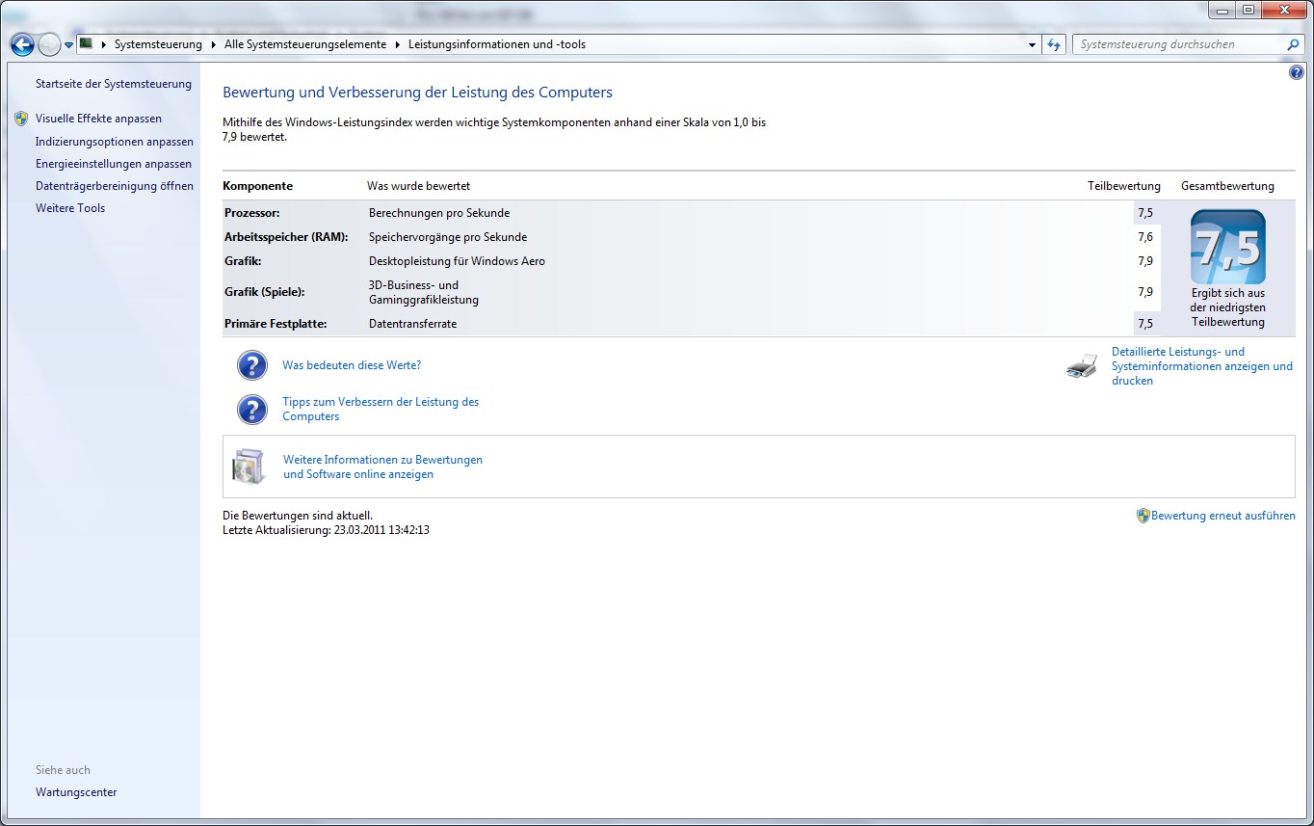Open Wartungscenter under Siehe auch
The width and height of the screenshot is (1314, 826).
click(76, 792)
